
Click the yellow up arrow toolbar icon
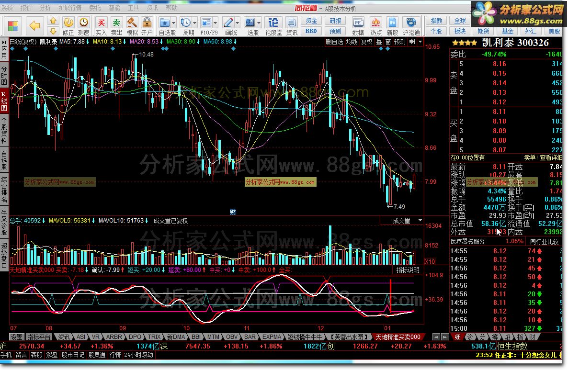pyautogui.click(x=53, y=21)
